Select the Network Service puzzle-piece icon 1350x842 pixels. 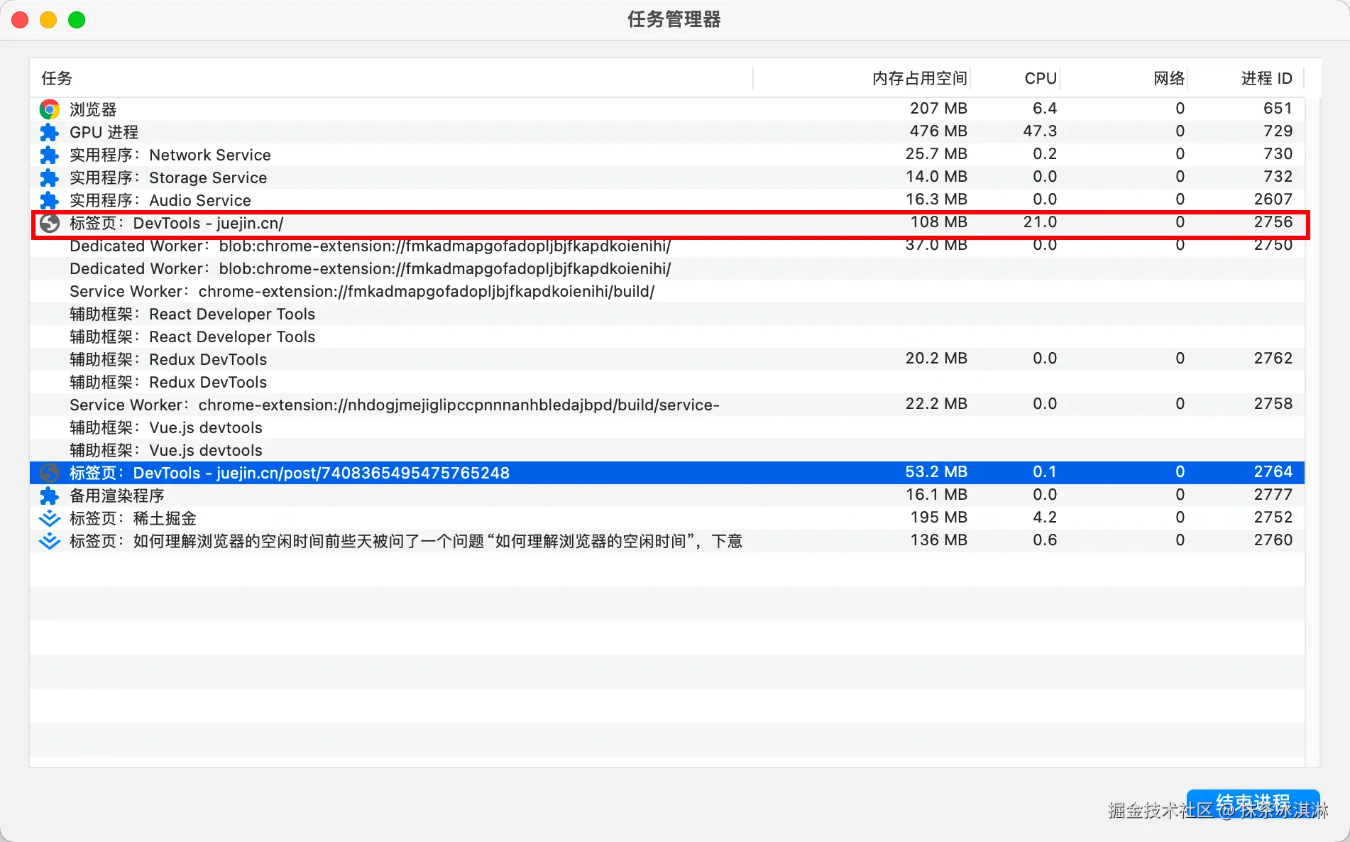click(49, 155)
